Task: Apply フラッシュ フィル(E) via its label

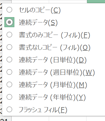Action: click(43, 110)
